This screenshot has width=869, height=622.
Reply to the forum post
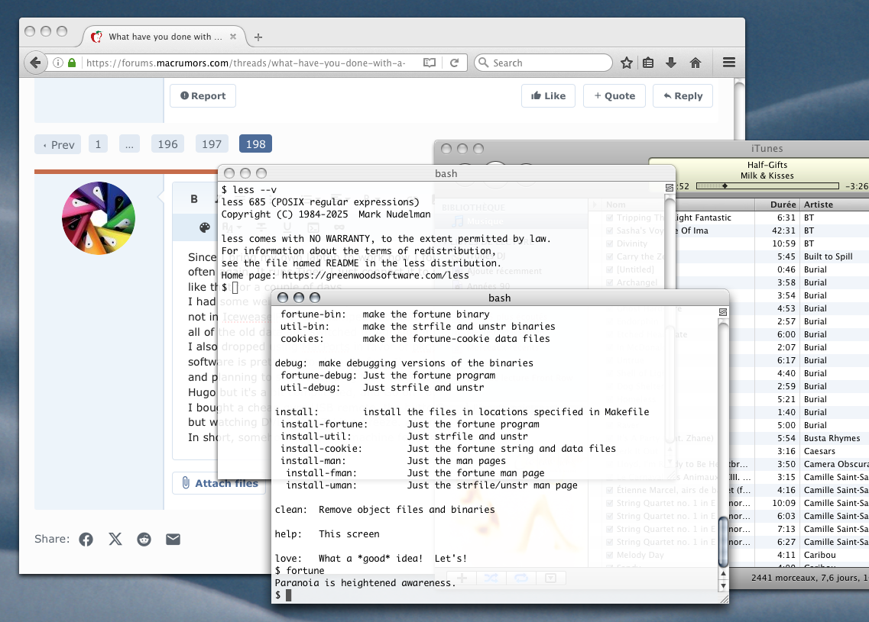pos(683,95)
